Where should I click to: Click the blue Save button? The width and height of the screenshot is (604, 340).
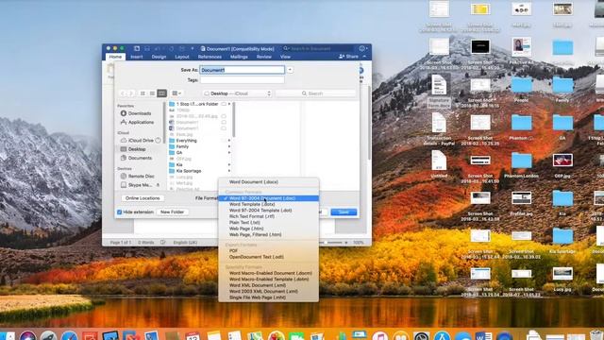pyautogui.click(x=344, y=212)
